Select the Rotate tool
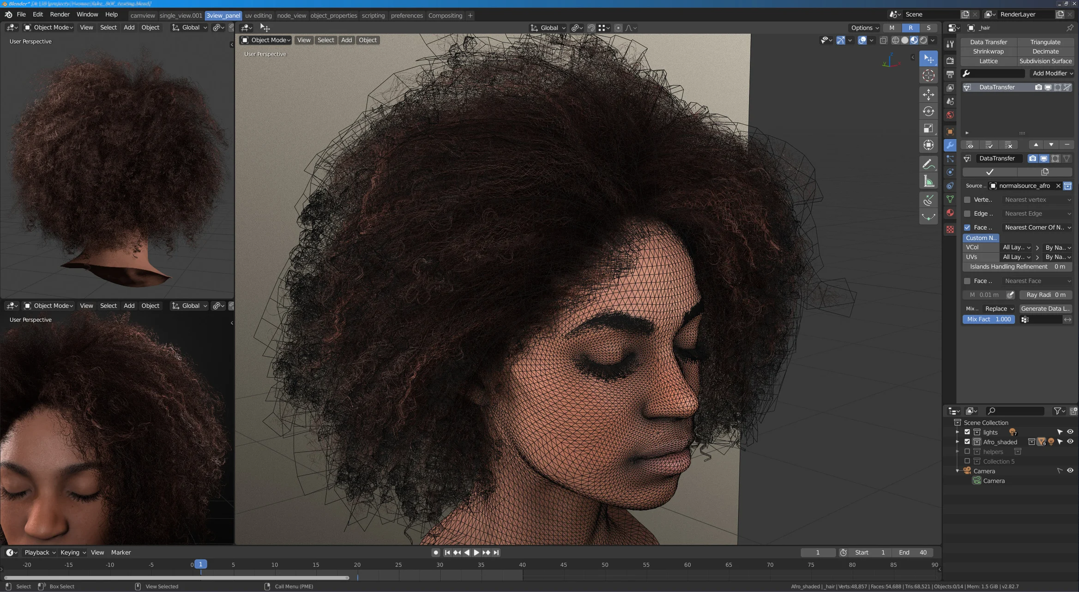1079x592 pixels. pyautogui.click(x=928, y=111)
